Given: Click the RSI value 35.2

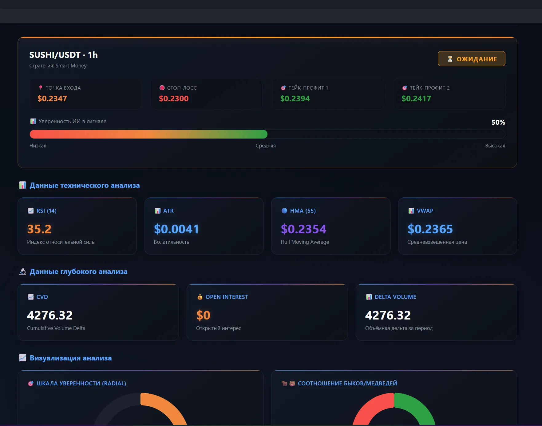Looking at the screenshot, I should click(x=39, y=229).
